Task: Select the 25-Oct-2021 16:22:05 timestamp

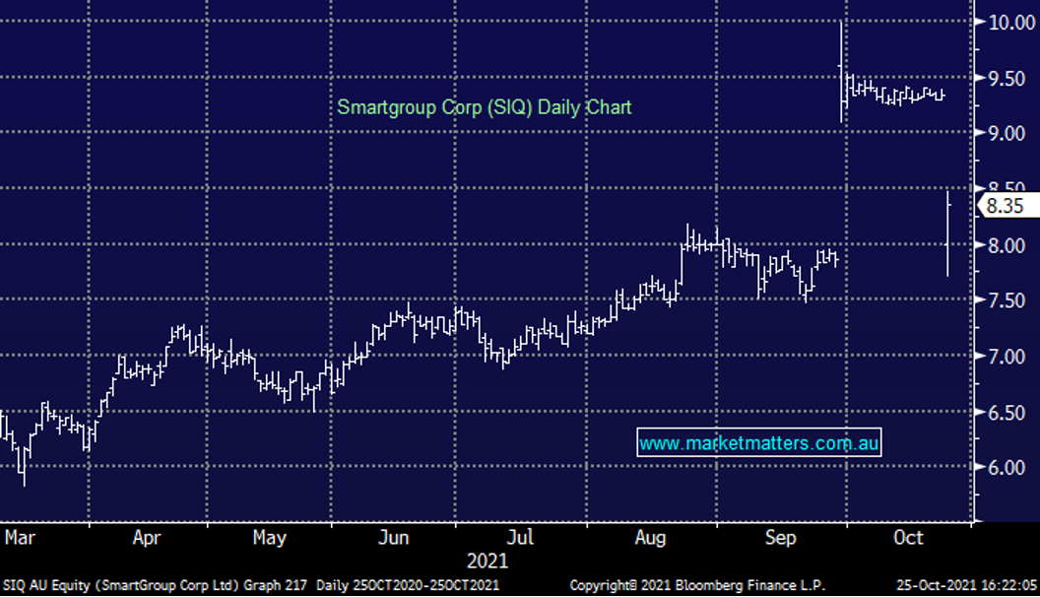Action: 971,585
